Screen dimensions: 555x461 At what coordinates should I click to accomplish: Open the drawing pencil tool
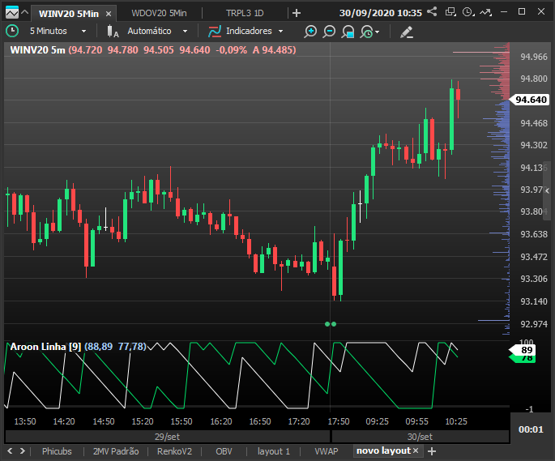[407, 32]
